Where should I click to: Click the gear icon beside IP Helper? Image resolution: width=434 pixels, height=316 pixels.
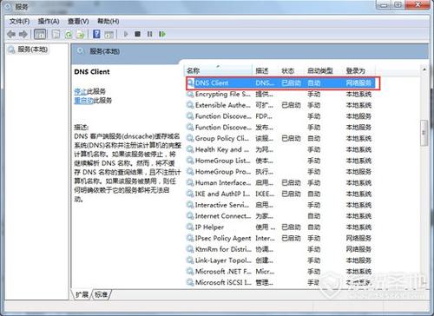click(190, 227)
